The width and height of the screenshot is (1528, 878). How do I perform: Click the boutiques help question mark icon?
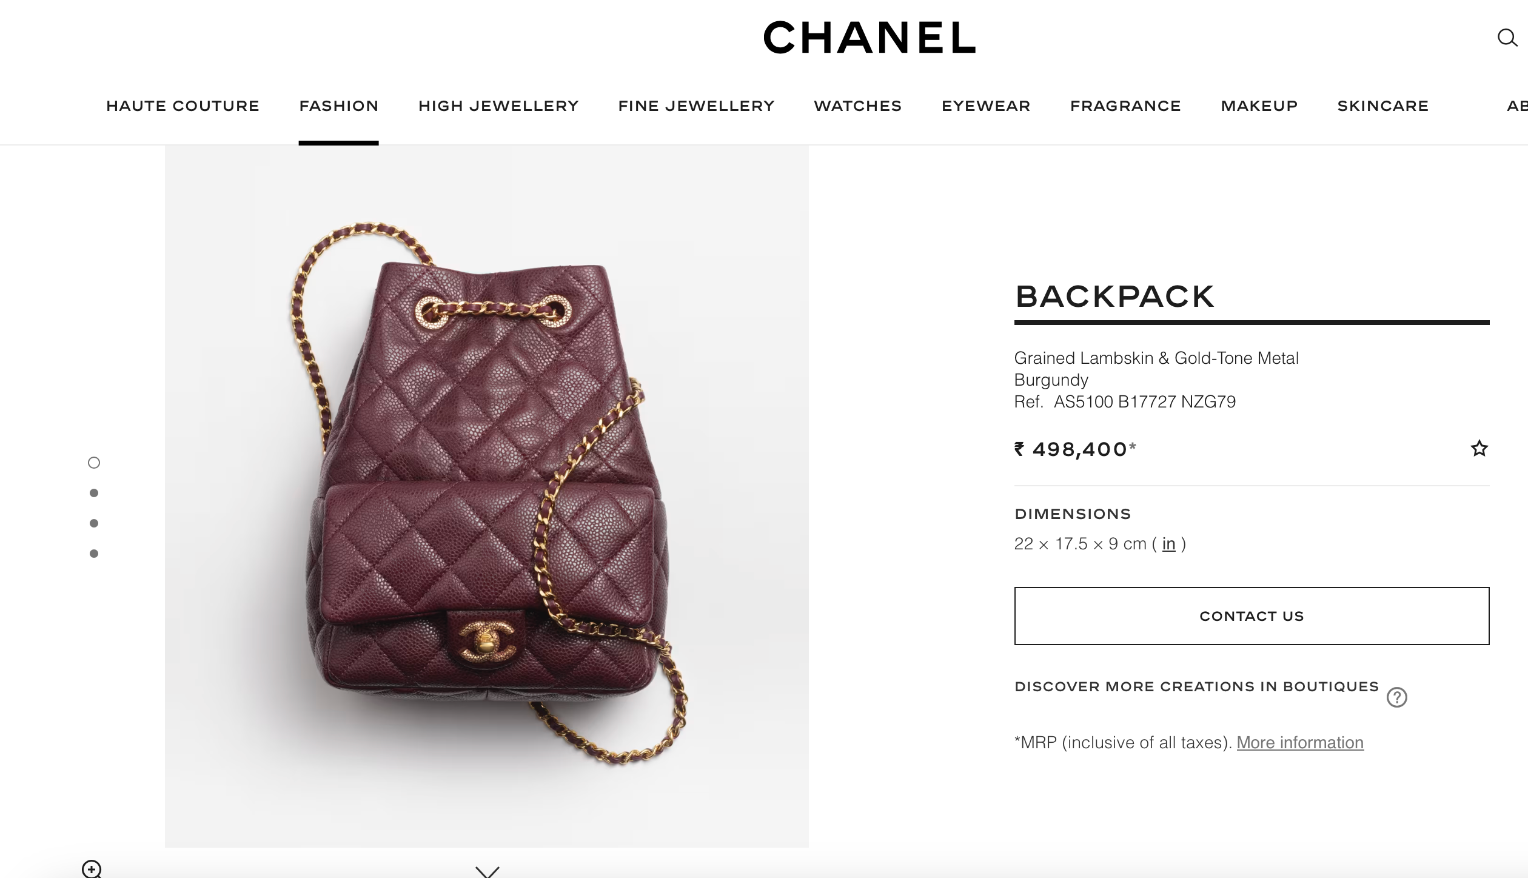(x=1396, y=697)
